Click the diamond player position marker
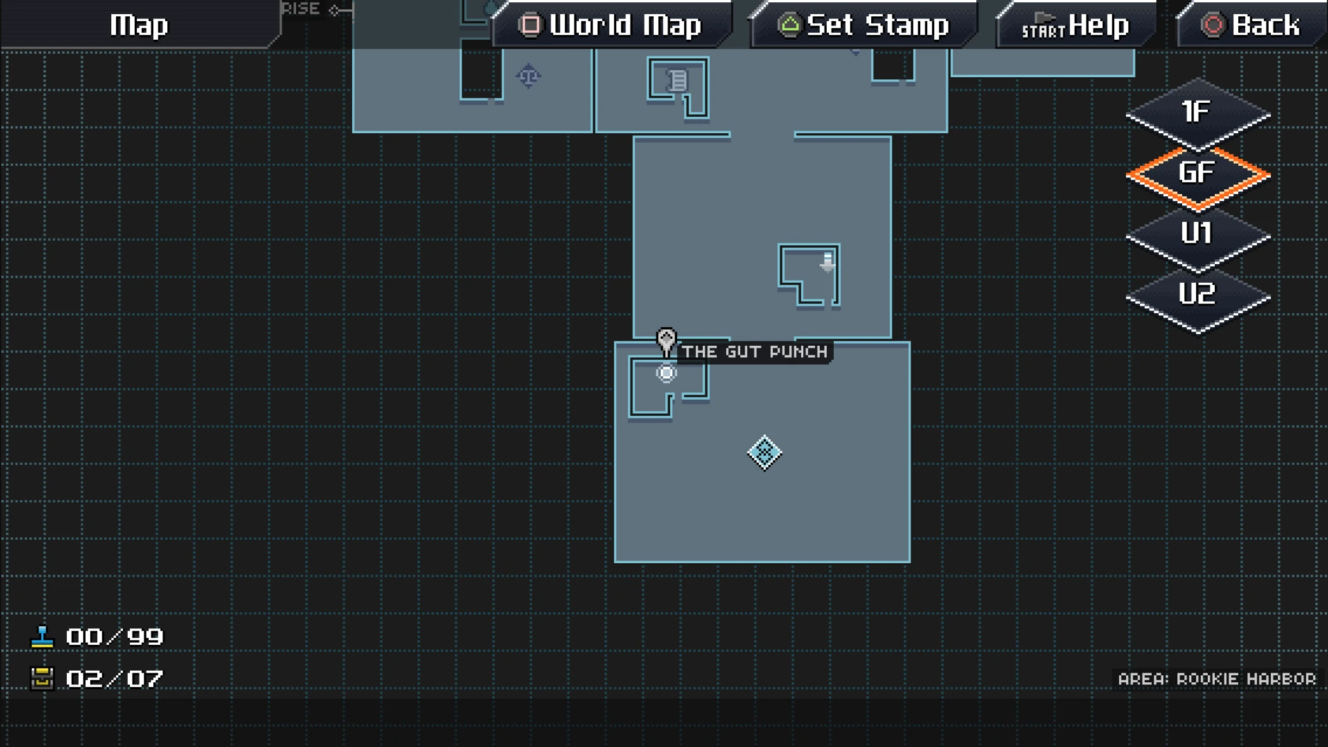Image resolution: width=1328 pixels, height=747 pixels. coord(764,453)
